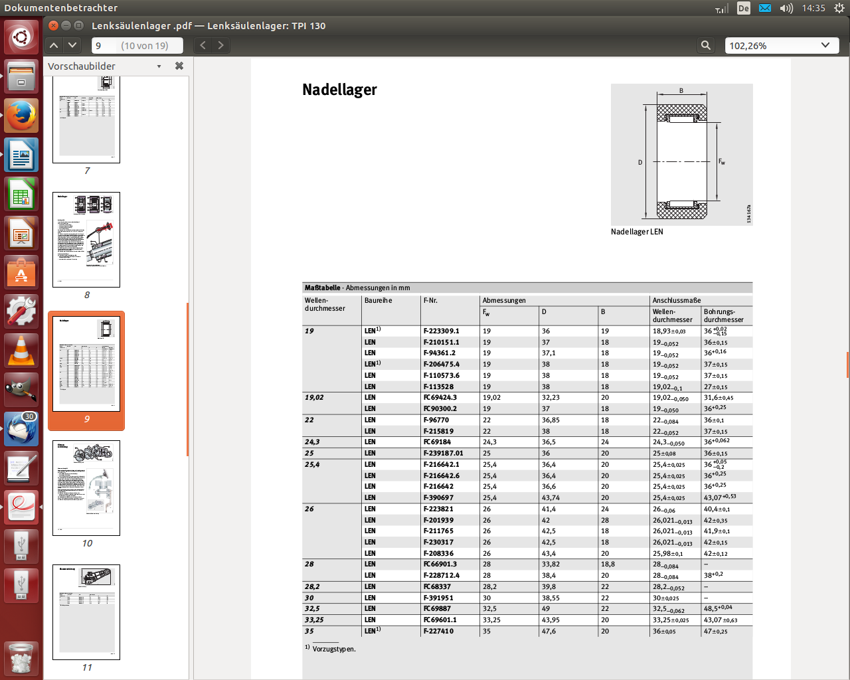Click the history forward arrow button

pos(221,45)
